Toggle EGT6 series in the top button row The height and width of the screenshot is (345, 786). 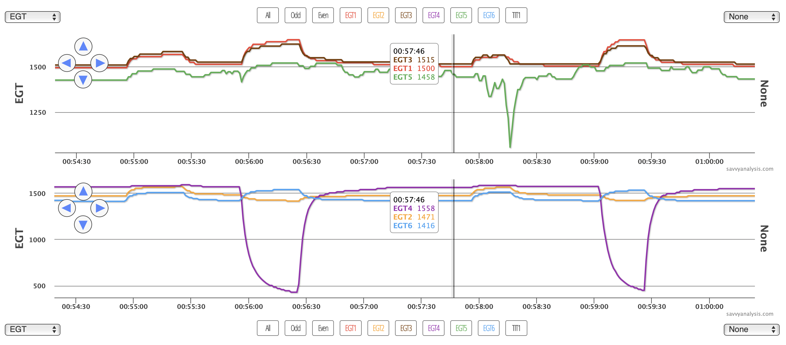pyautogui.click(x=489, y=15)
